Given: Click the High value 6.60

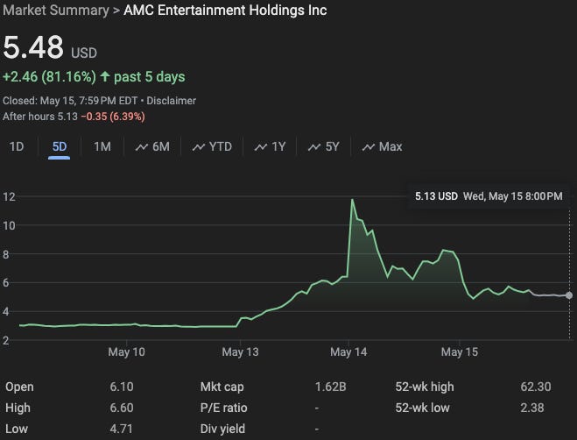Looking at the screenshot, I should click(x=122, y=408).
